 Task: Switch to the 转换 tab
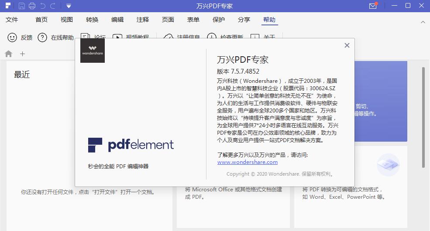pos(92,20)
